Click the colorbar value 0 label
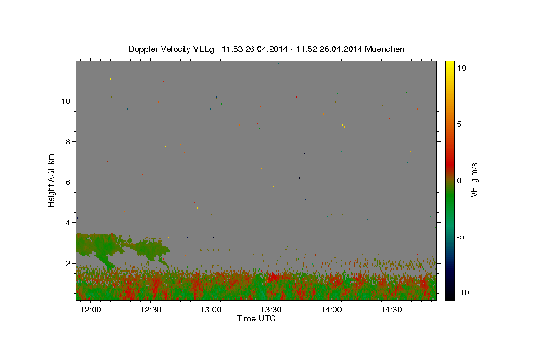Image resolution: width=540 pixels, height=360 pixels. [459, 180]
